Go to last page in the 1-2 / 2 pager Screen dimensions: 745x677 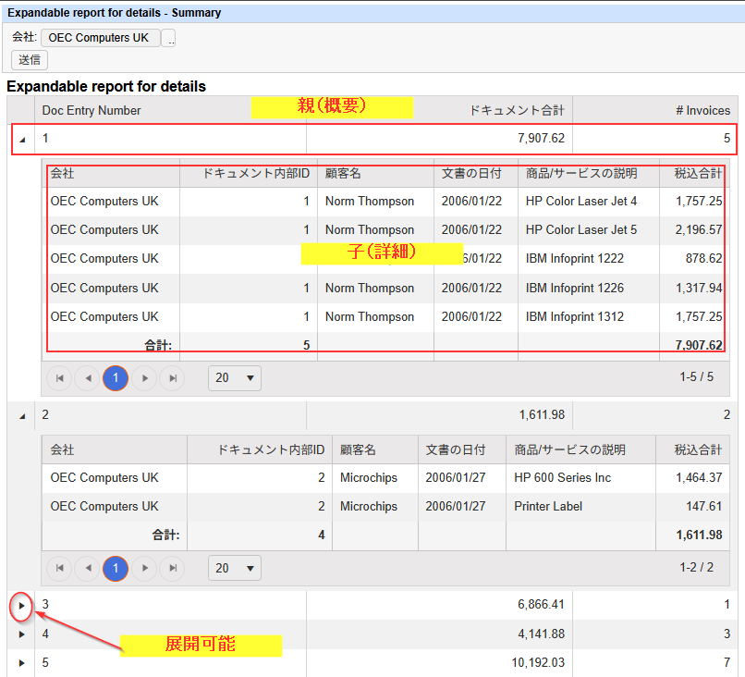click(173, 568)
